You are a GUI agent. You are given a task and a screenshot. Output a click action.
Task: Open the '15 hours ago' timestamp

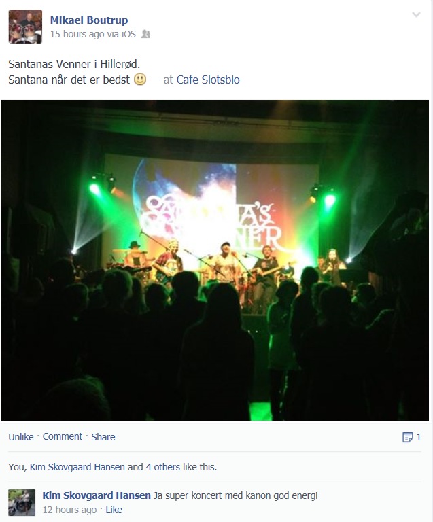click(77, 34)
